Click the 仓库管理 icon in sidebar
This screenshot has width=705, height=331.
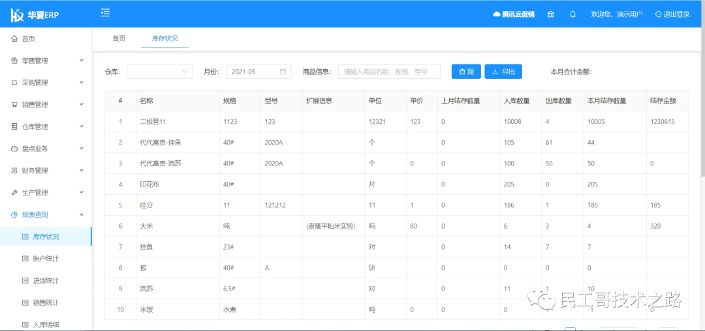click(14, 126)
